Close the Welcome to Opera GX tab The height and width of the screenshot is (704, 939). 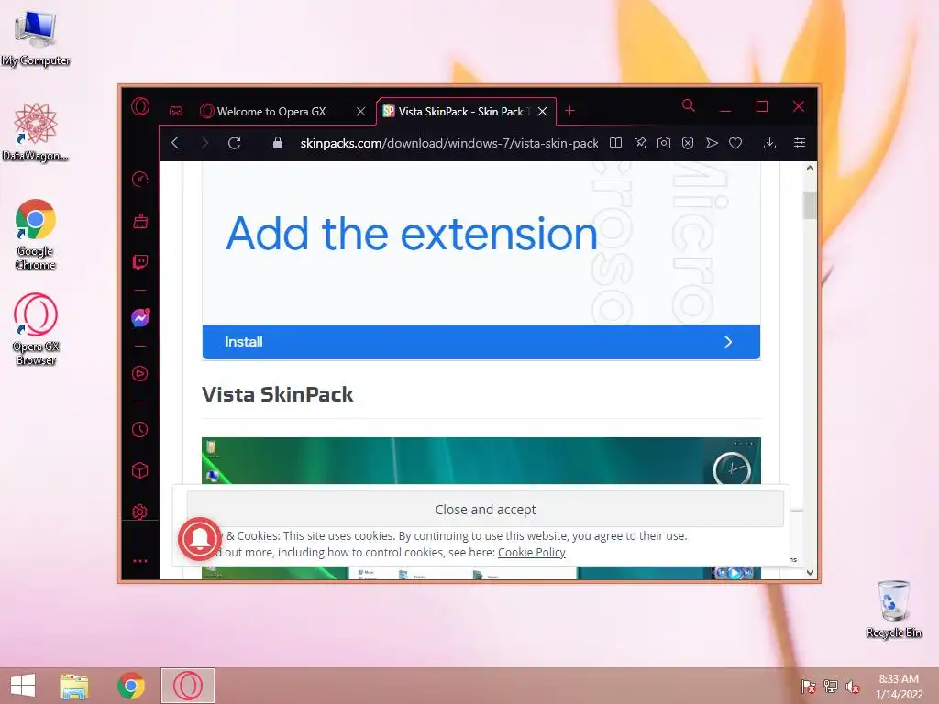360,111
